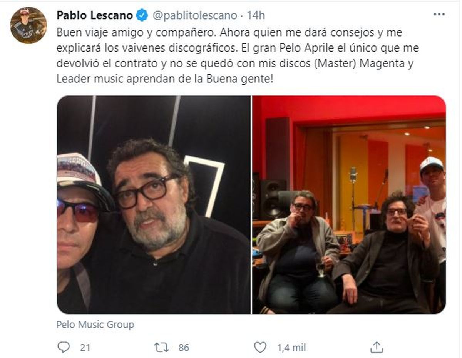Like the tweet with heart icon
The height and width of the screenshot is (358, 462).
point(260,347)
